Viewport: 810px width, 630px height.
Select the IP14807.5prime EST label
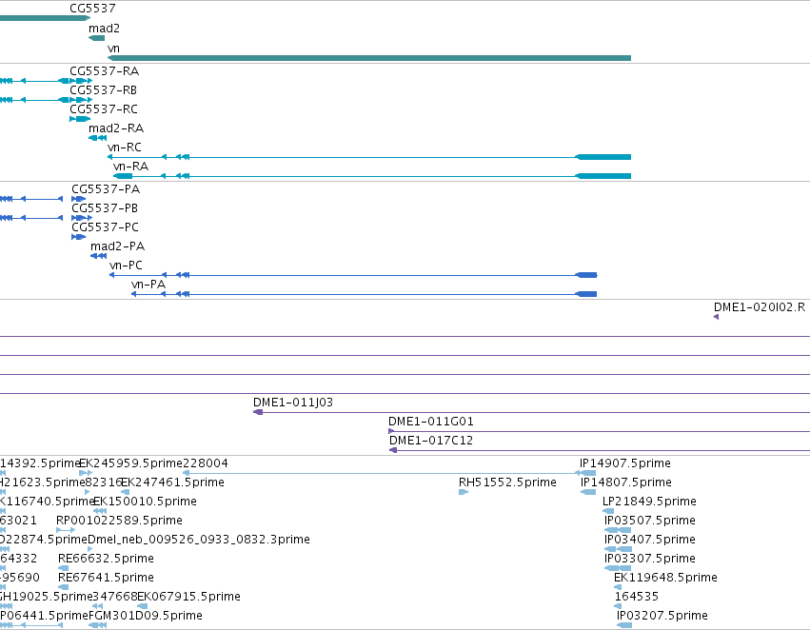pos(626,482)
